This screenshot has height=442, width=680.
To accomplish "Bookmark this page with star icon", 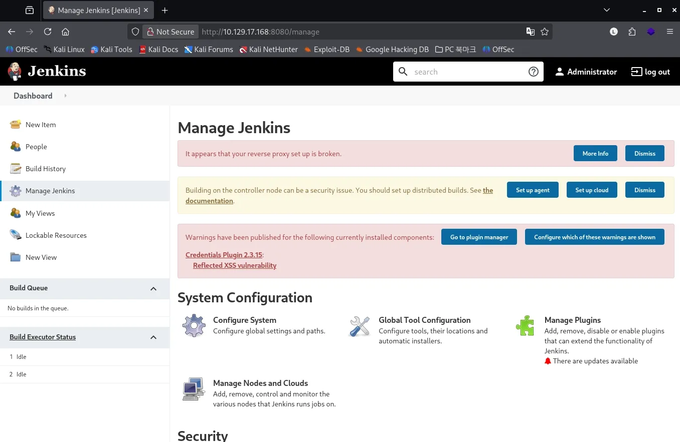I will point(545,32).
